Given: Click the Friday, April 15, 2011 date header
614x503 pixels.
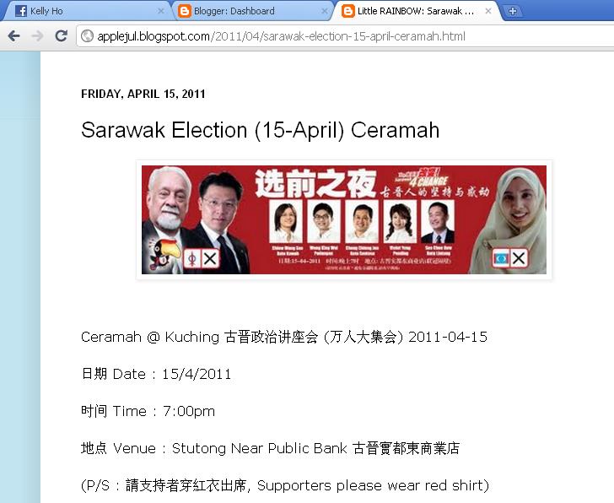Looking at the screenshot, I should click(x=143, y=94).
